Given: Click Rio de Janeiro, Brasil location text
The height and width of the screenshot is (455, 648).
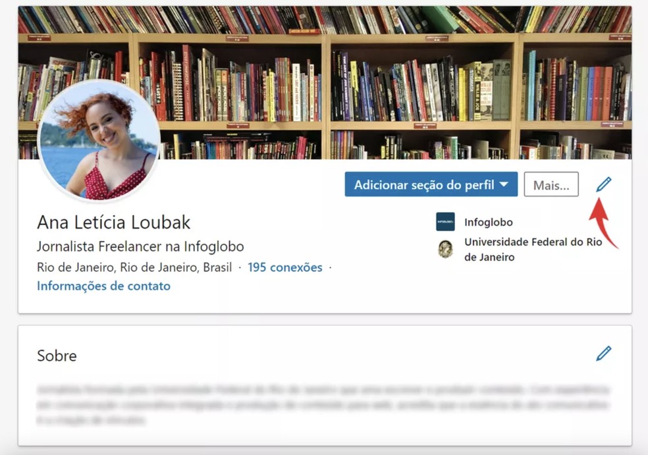Looking at the screenshot, I should (x=134, y=267).
